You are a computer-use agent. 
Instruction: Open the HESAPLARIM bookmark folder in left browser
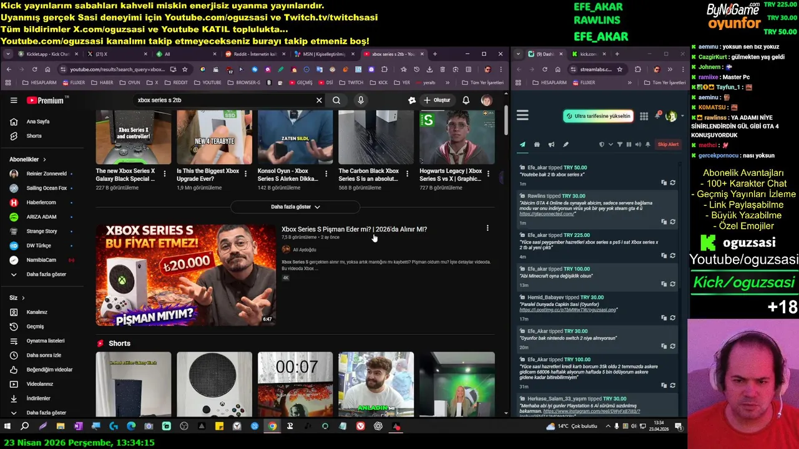coord(39,82)
